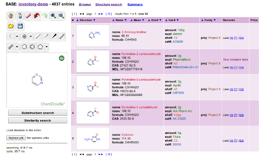Screen dimensions: 261x160
Task: Select the wedge protruding bond tool
Action: pos(54,37)
